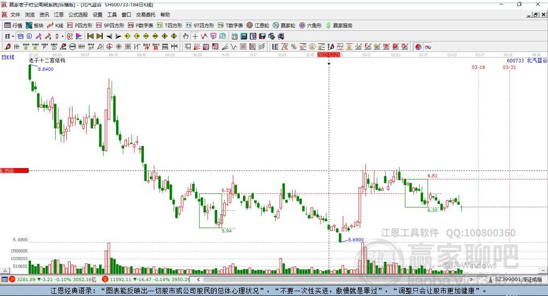Click the blue infinity loop icon
The height and width of the screenshot is (296, 548).
(428, 47)
